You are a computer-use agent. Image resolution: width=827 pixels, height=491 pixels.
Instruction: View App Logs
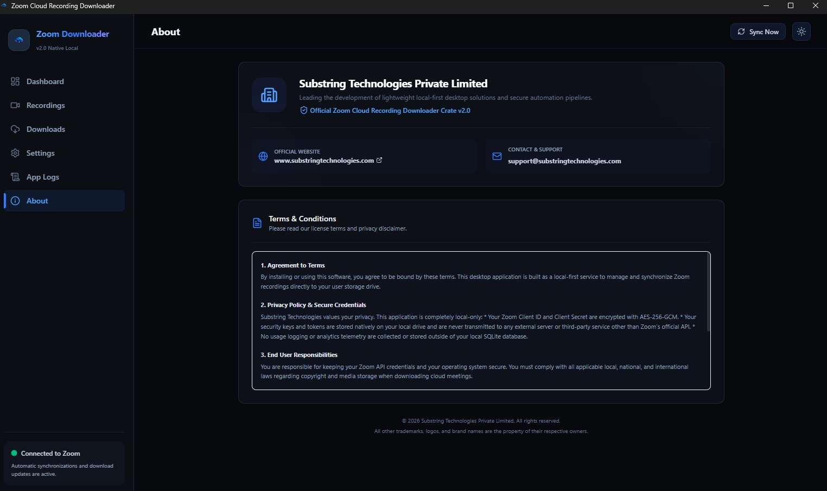pos(65,177)
